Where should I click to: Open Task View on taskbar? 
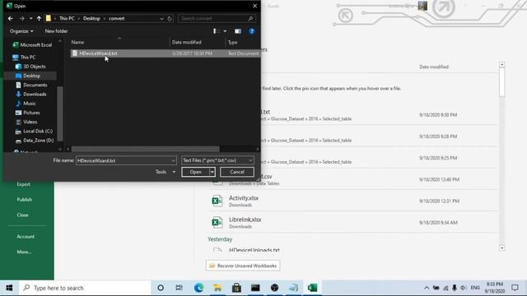coord(180,288)
